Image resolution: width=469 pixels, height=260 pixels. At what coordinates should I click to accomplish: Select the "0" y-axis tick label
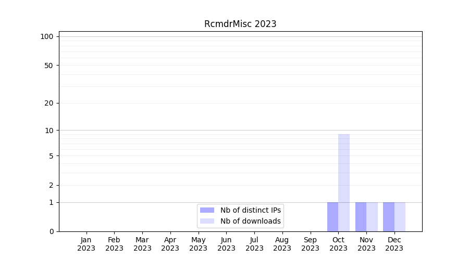pyautogui.click(x=51, y=231)
